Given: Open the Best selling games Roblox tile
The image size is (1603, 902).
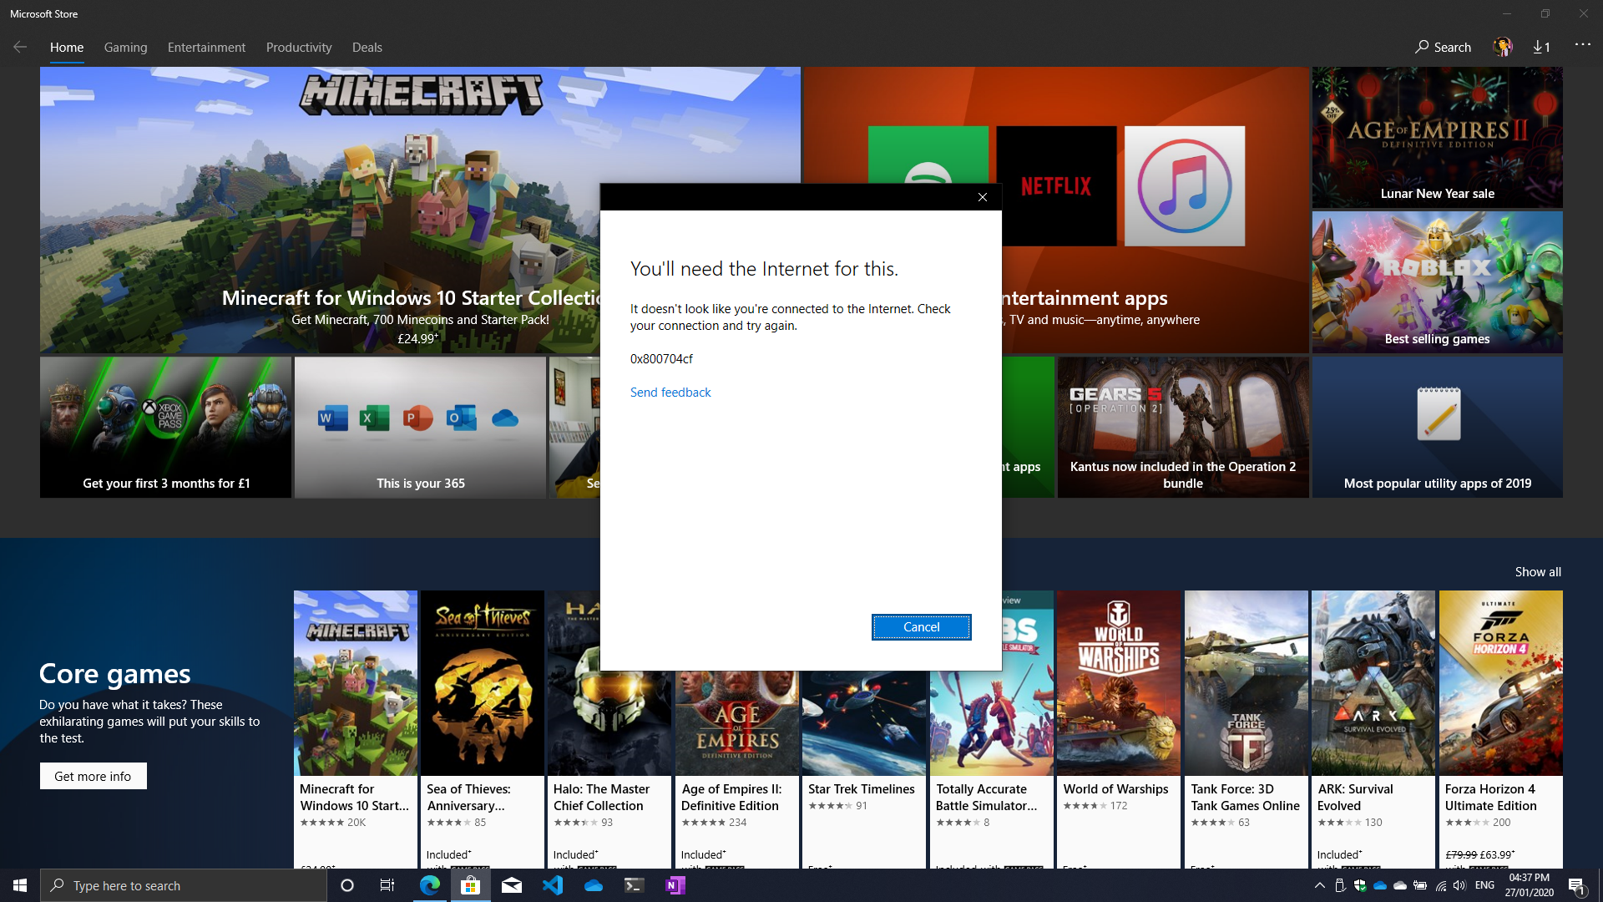Looking at the screenshot, I should point(1437,281).
